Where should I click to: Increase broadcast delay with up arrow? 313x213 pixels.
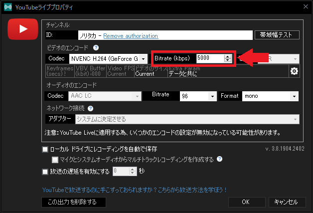tap(133, 170)
